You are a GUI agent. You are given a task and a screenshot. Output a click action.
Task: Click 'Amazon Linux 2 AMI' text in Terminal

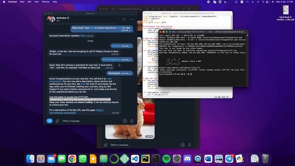click(191, 61)
